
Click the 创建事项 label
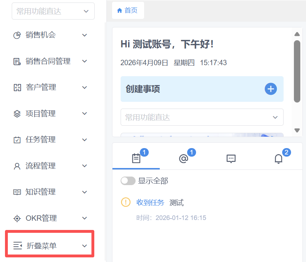pos(143,89)
